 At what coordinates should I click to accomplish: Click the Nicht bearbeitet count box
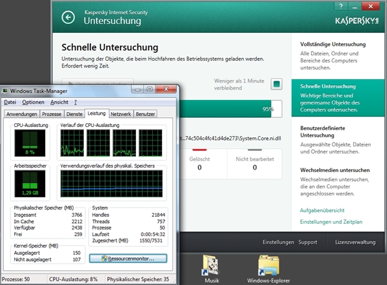click(255, 163)
